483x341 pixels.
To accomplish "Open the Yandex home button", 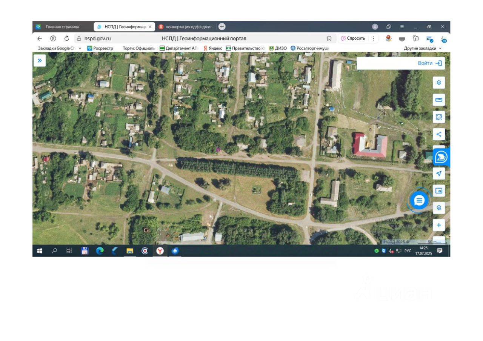I will click(x=53, y=38).
